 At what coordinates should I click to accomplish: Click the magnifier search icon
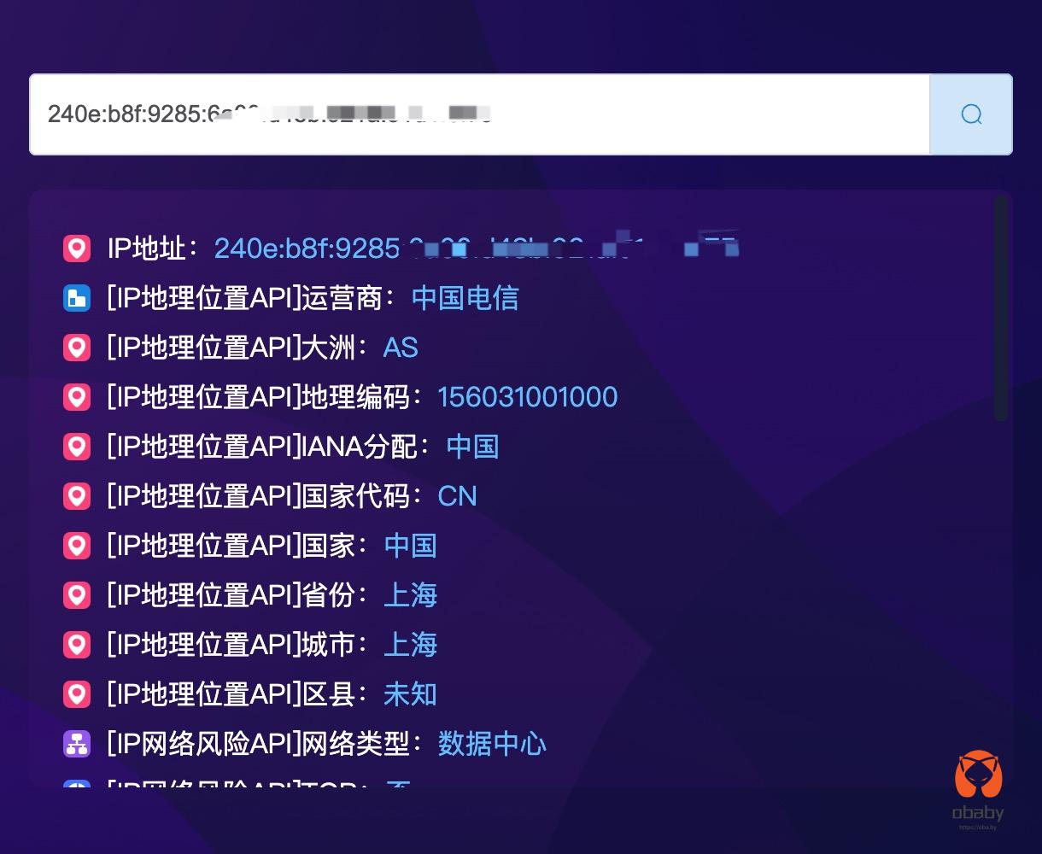tap(971, 114)
